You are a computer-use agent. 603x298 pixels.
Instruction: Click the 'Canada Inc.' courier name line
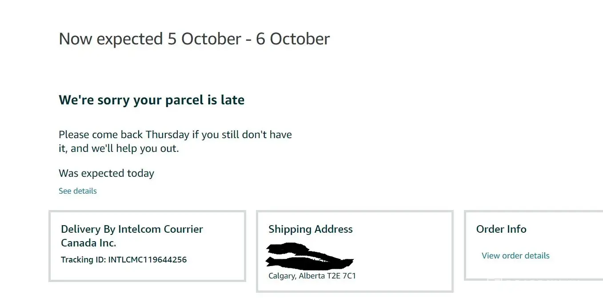tap(88, 243)
